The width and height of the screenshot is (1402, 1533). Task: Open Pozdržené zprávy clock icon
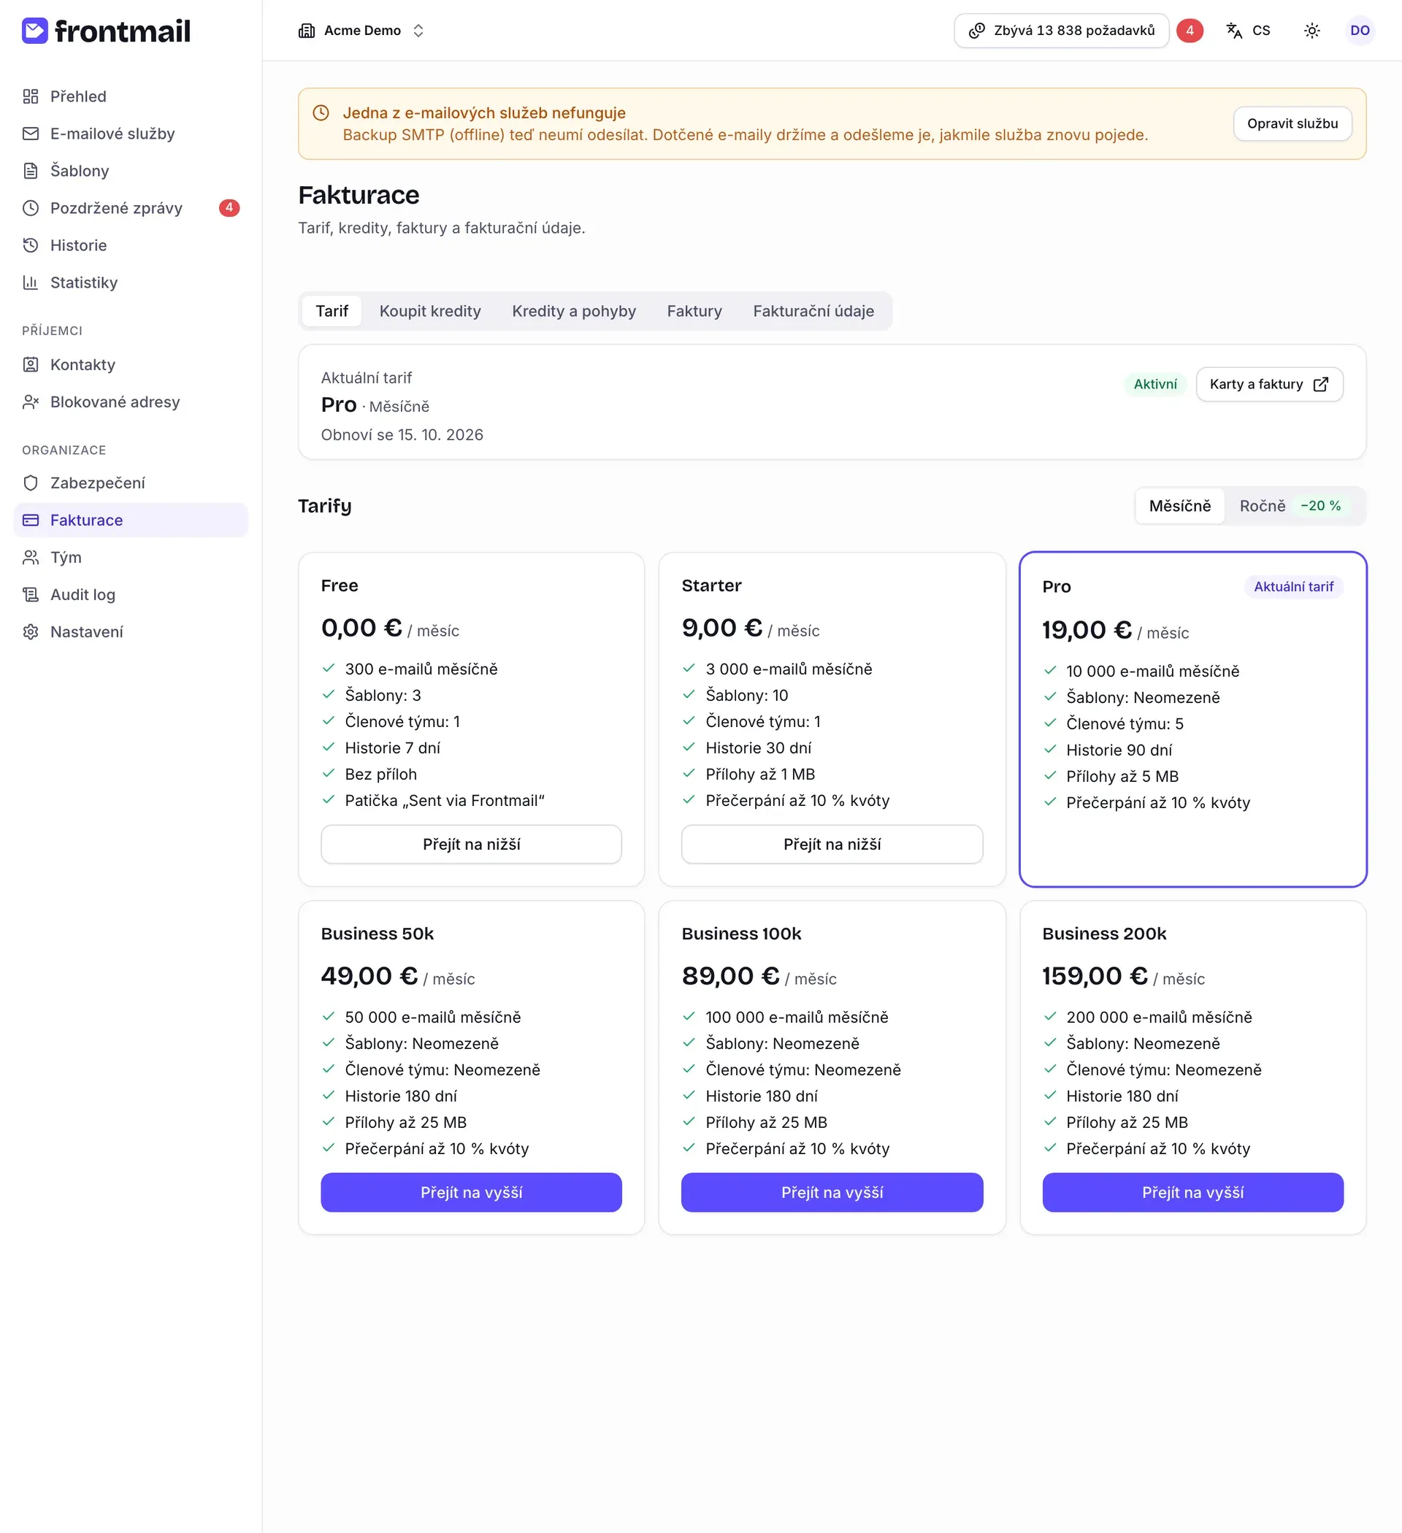[31, 208]
